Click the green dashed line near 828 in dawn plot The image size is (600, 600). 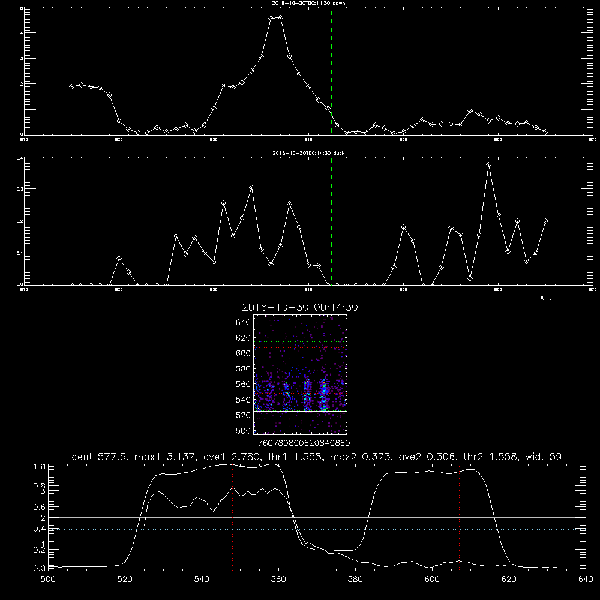pos(191,71)
